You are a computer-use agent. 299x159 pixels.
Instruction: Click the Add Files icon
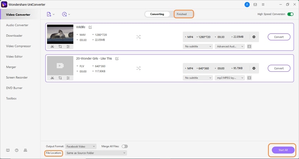click(x=49, y=14)
